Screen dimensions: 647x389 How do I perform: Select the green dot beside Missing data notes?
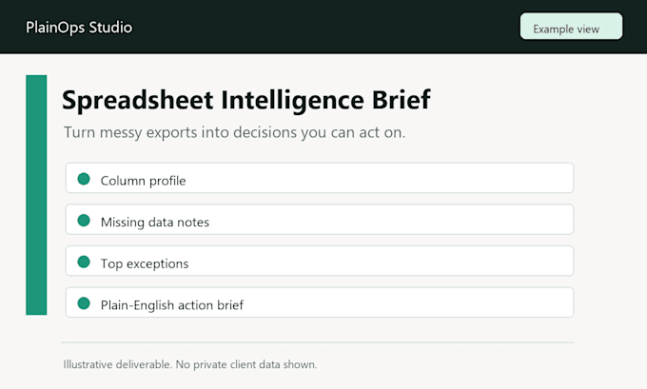tap(84, 221)
